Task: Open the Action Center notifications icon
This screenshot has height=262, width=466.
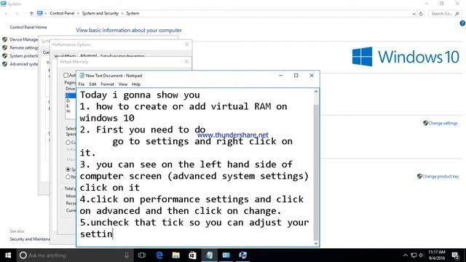Action: point(455,255)
